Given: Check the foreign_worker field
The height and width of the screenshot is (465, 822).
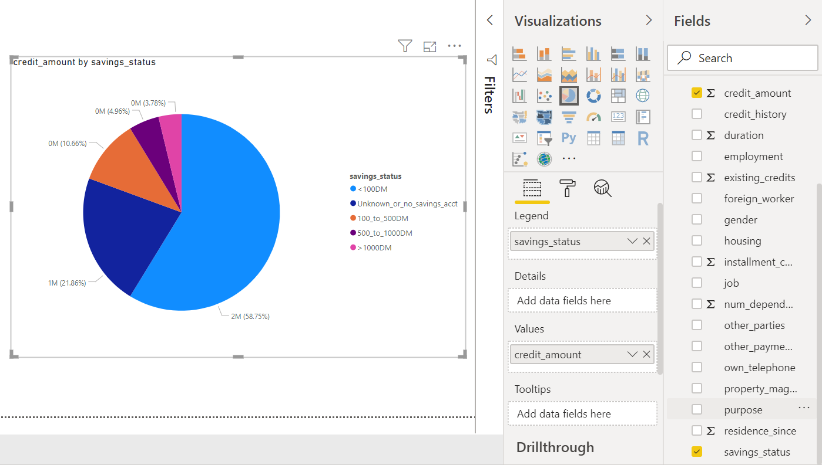Looking at the screenshot, I should [x=697, y=198].
